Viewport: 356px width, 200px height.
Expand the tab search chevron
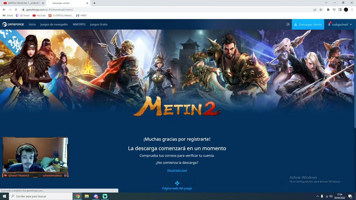click(x=326, y=3)
